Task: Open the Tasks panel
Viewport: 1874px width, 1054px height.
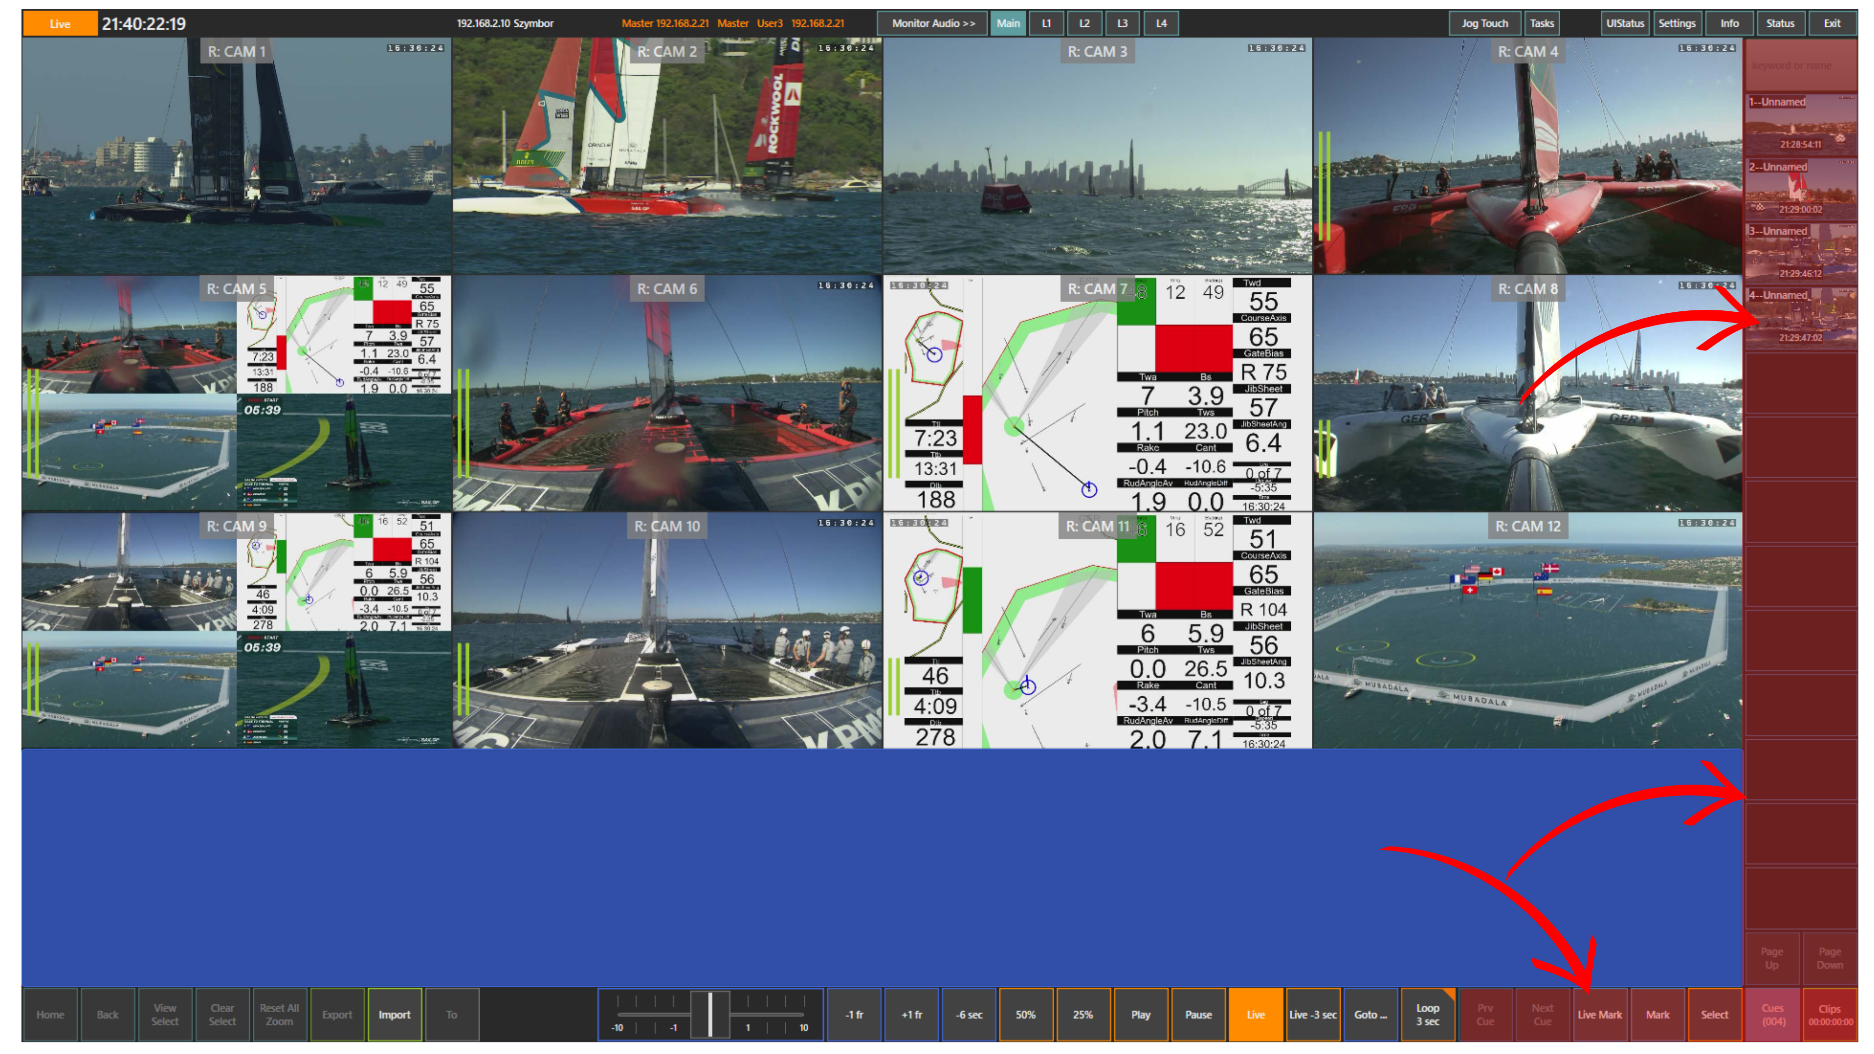Action: click(x=1542, y=23)
